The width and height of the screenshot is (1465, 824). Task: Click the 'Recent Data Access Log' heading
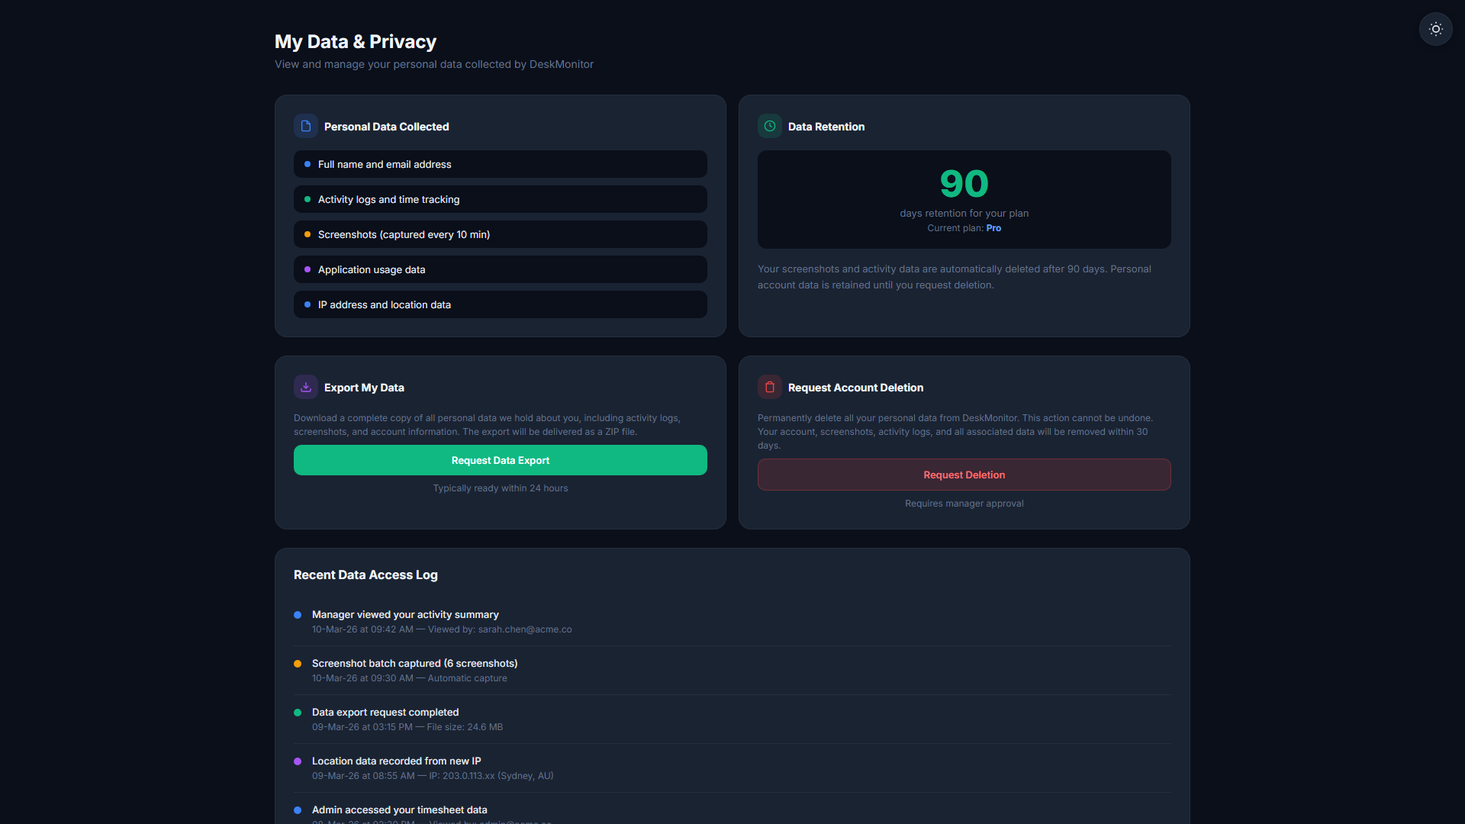click(x=365, y=575)
